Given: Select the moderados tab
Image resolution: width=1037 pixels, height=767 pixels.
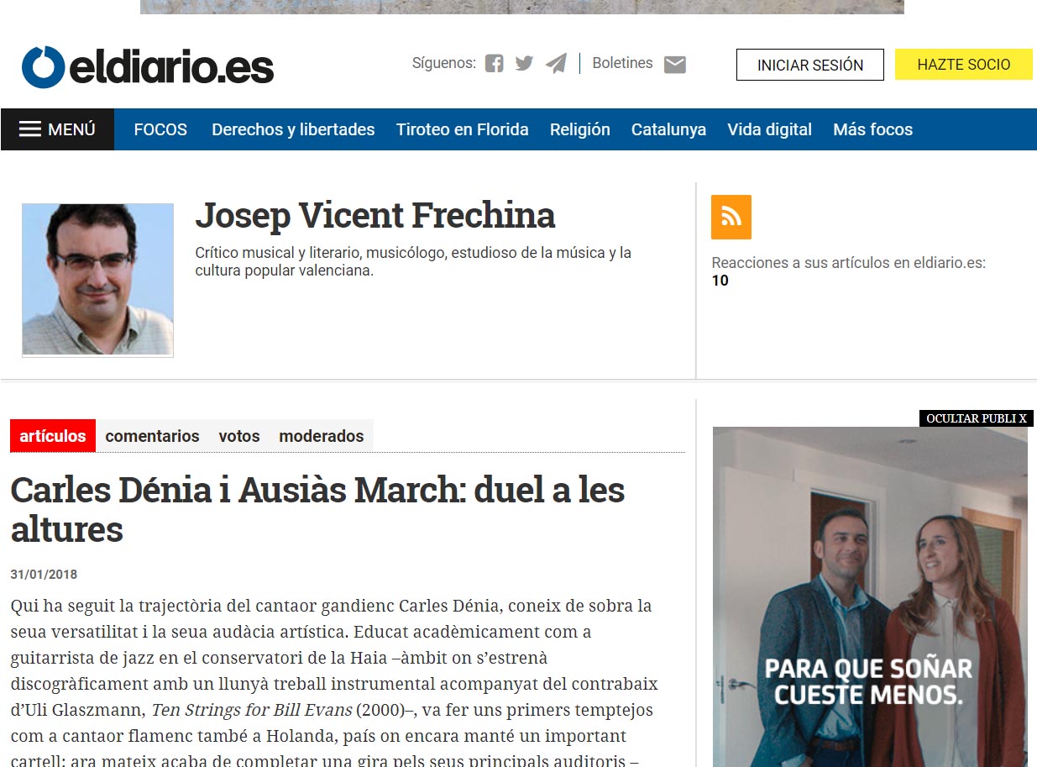Looking at the screenshot, I should (321, 436).
